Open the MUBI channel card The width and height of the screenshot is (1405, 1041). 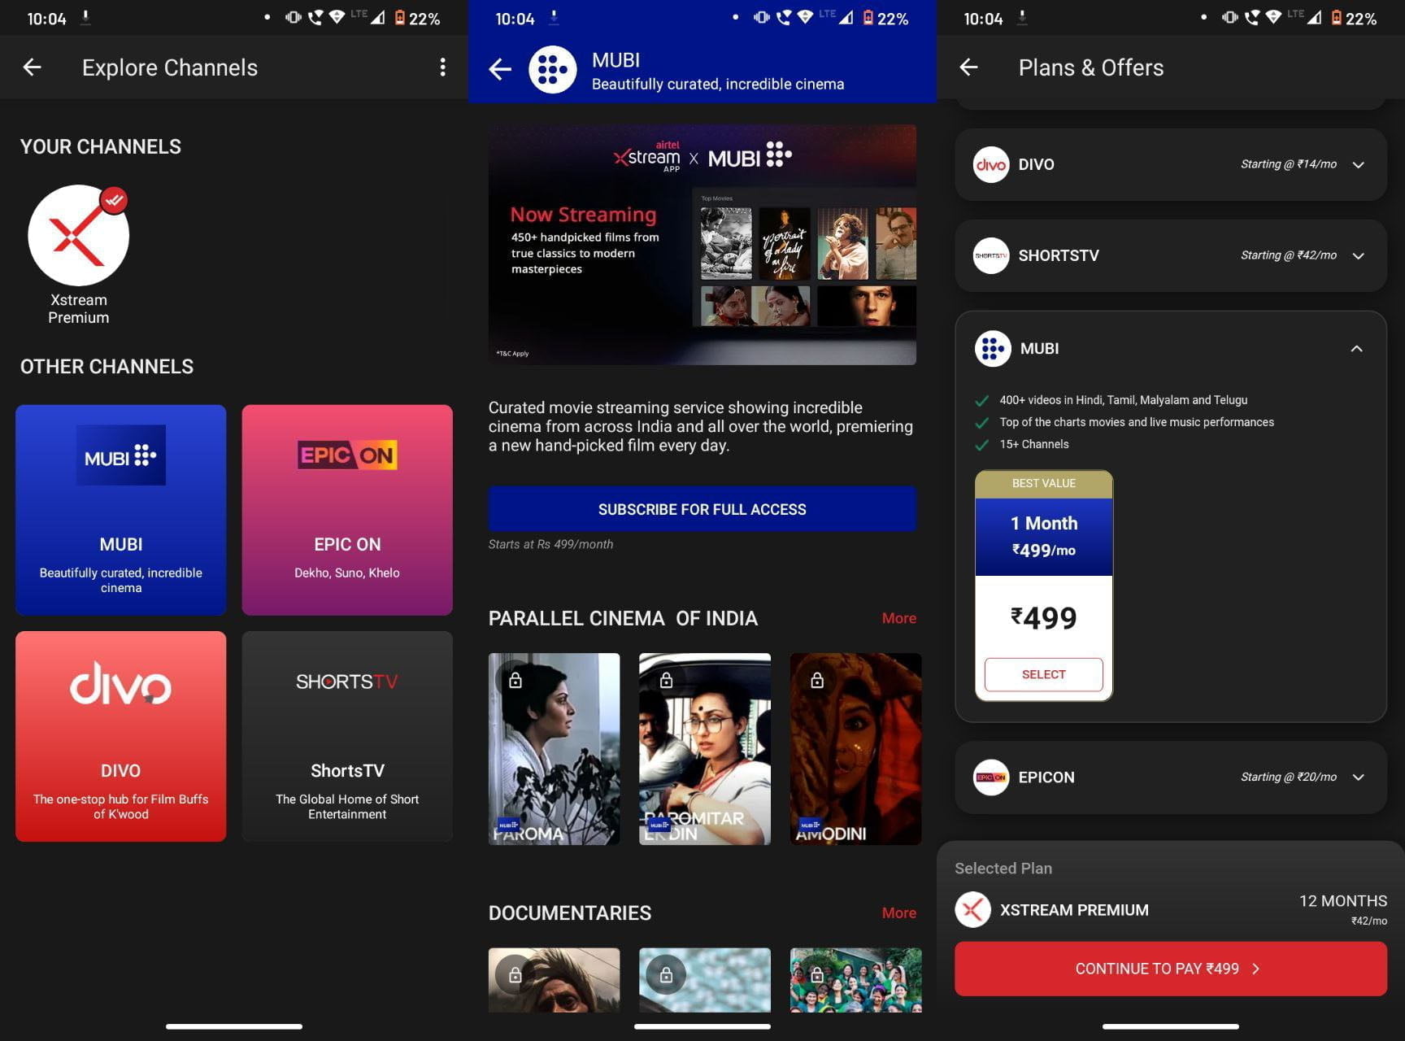coord(121,510)
